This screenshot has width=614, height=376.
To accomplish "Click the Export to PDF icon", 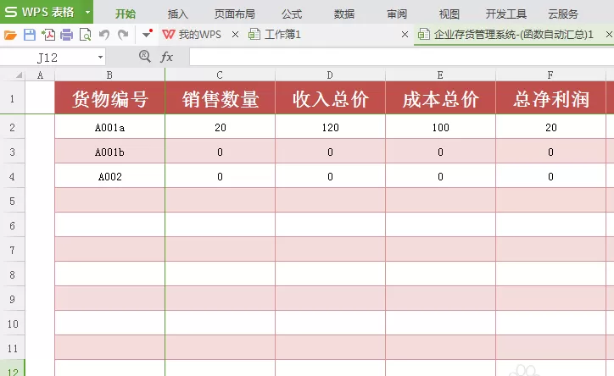I will click(48, 35).
